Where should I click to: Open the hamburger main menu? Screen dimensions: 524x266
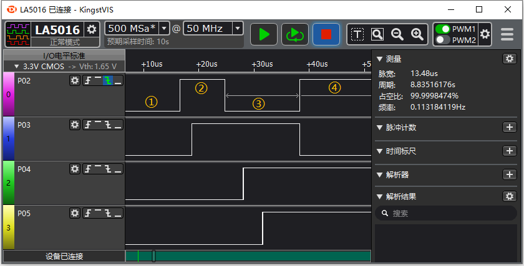[x=507, y=34]
